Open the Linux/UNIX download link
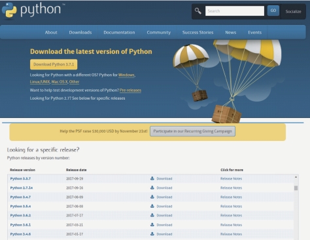This screenshot has height=240, width=310. pos(40,82)
